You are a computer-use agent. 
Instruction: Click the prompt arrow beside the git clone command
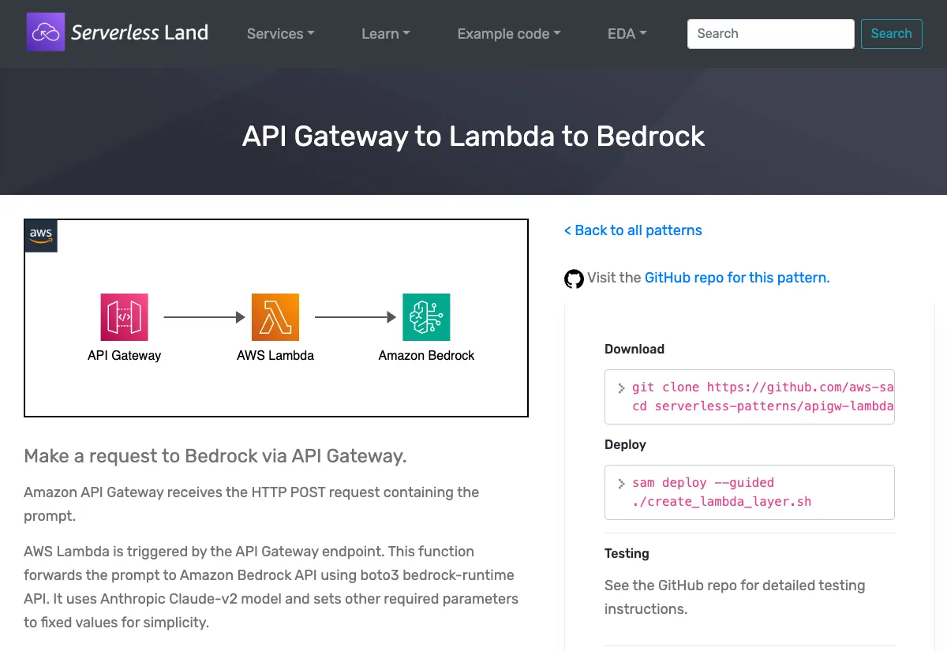pos(621,387)
